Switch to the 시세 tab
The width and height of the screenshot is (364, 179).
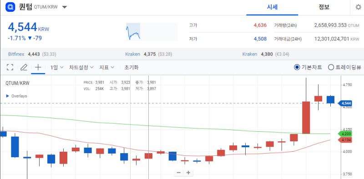(272, 7)
